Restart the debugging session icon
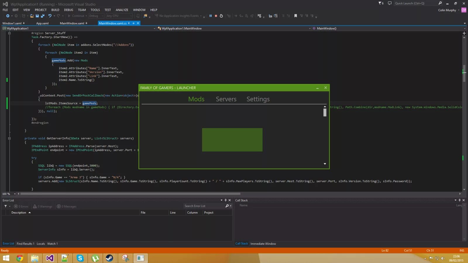This screenshot has width=468, height=263. coord(221,16)
